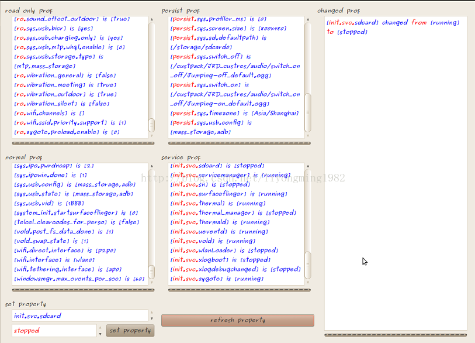
Task: Select row 'init.svc.thermal is running'
Action: click(x=218, y=203)
